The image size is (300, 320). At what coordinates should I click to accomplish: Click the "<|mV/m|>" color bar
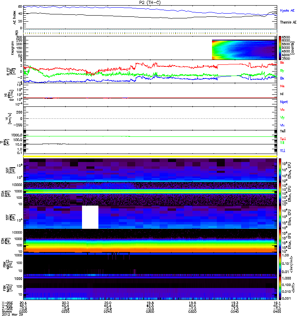pos(280,264)
